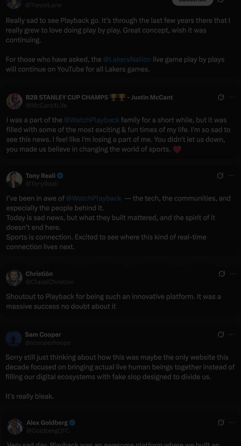Click the Grok icon on Sam Cooper's post
Image resolution: width=241 pixels, height=446 pixels.
click(221, 334)
